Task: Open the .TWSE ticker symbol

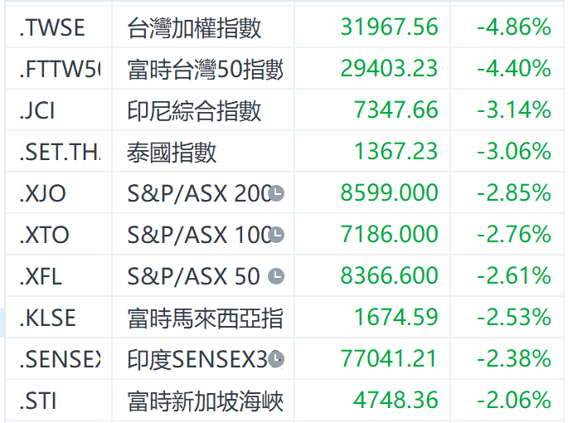Action: click(x=51, y=27)
